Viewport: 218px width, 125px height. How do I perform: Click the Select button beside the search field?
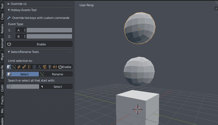(56, 87)
